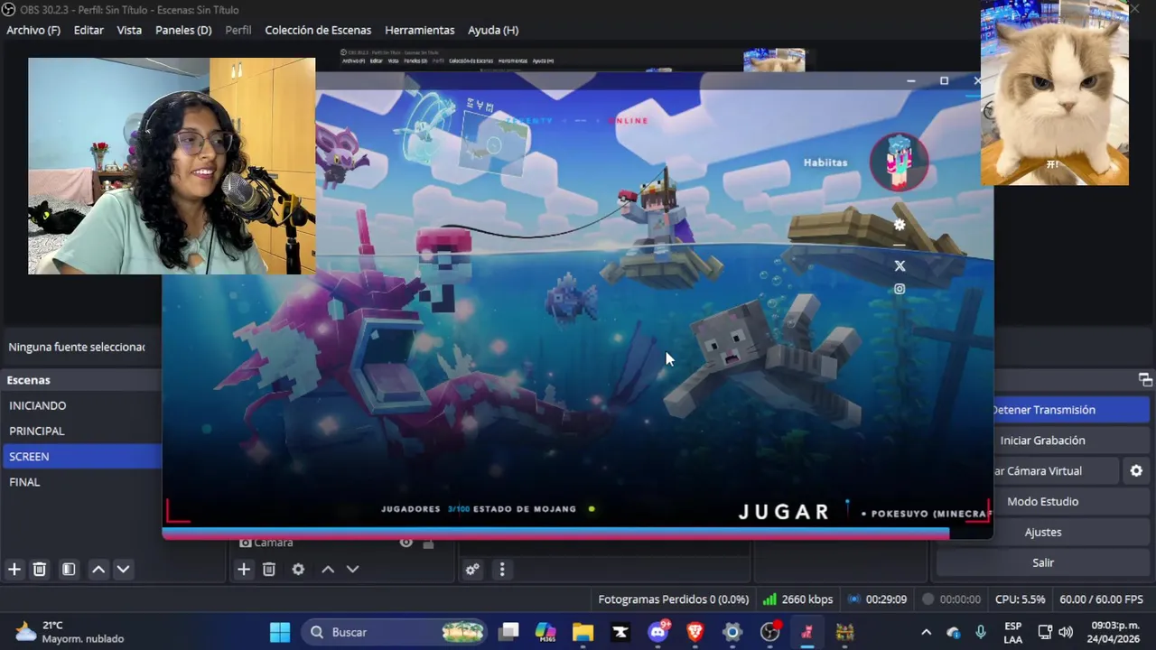The height and width of the screenshot is (650, 1156).
Task: Toggle lock on Camara source
Action: 428,543
